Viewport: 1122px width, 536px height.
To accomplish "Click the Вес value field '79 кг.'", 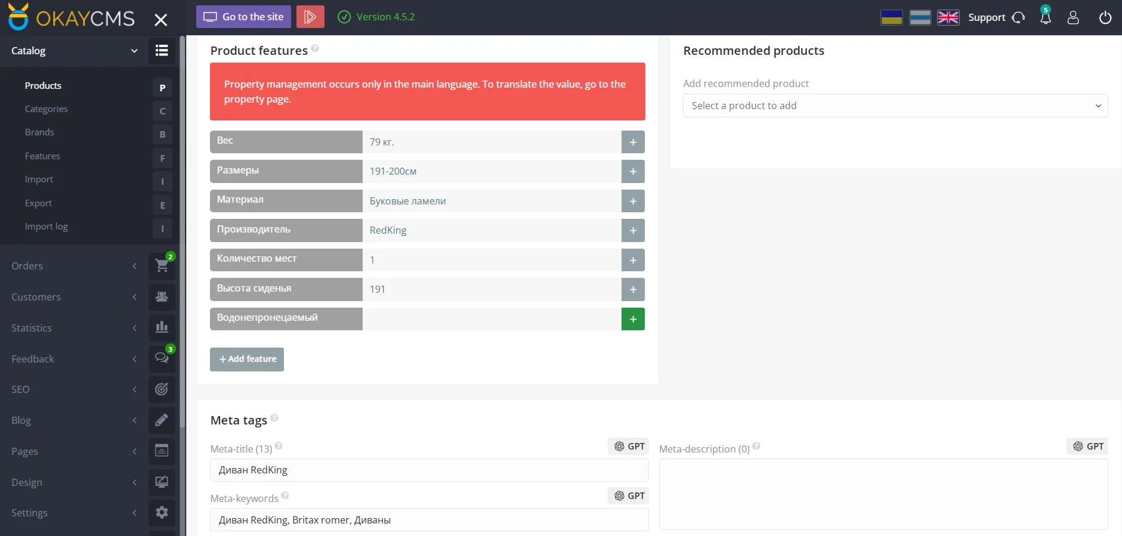I will point(492,142).
